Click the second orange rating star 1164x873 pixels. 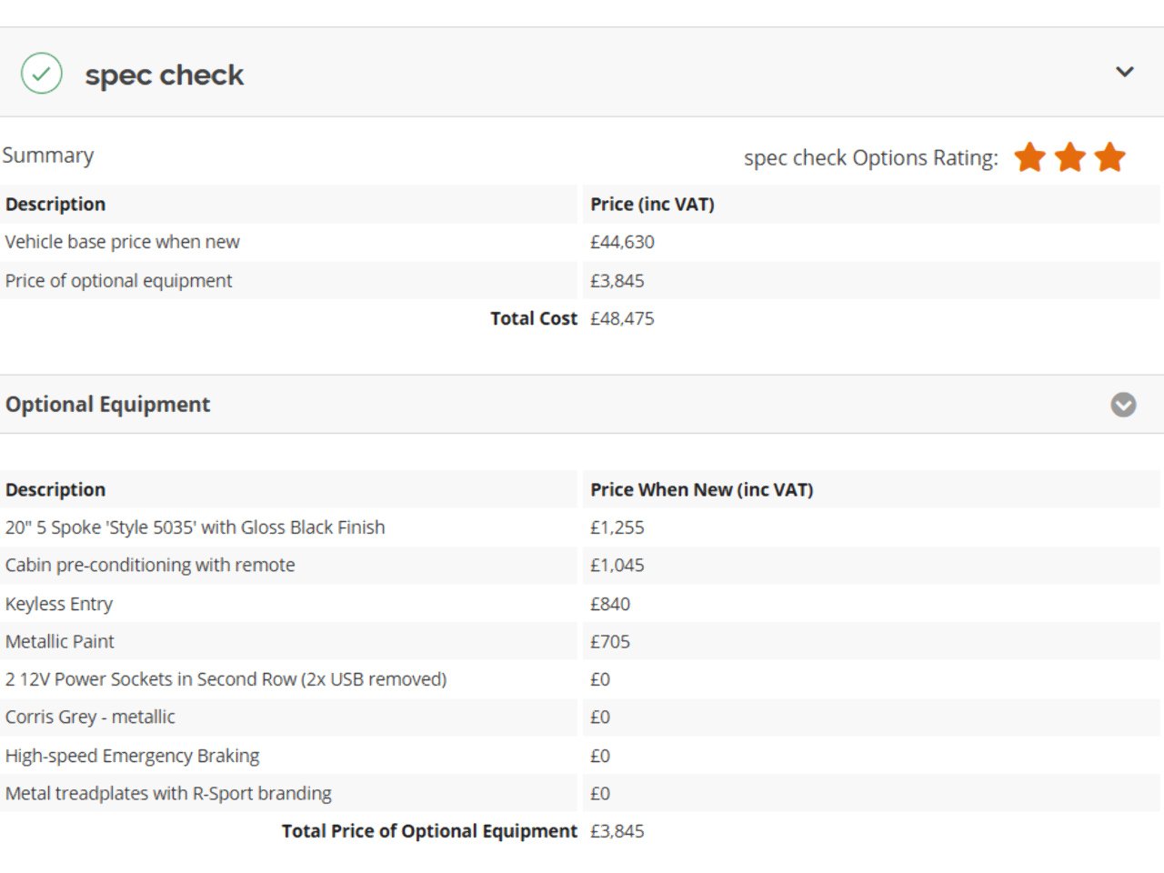[1070, 157]
